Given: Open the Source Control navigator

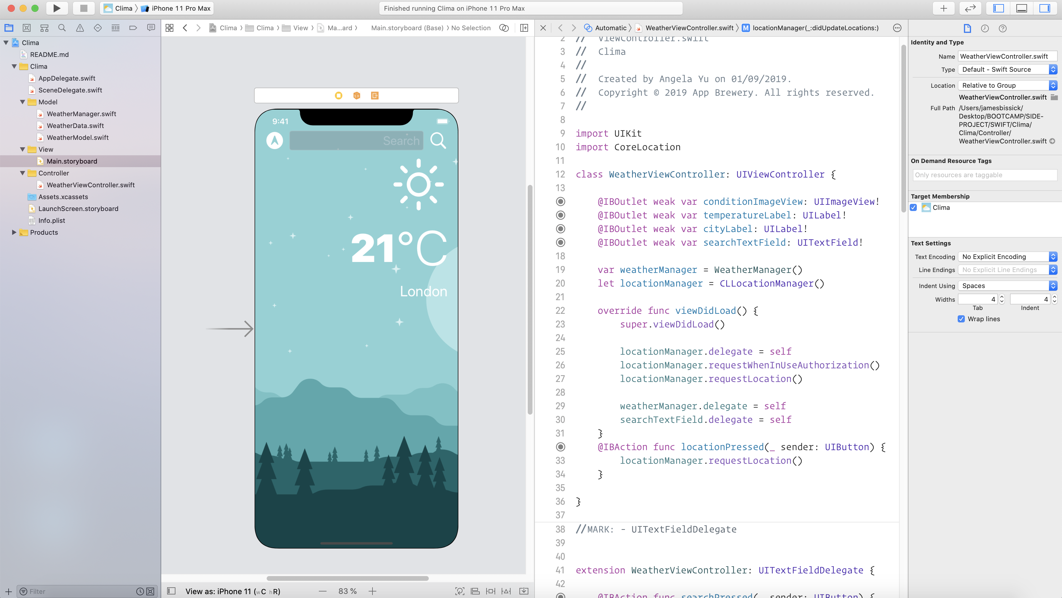Looking at the screenshot, I should click(x=27, y=28).
